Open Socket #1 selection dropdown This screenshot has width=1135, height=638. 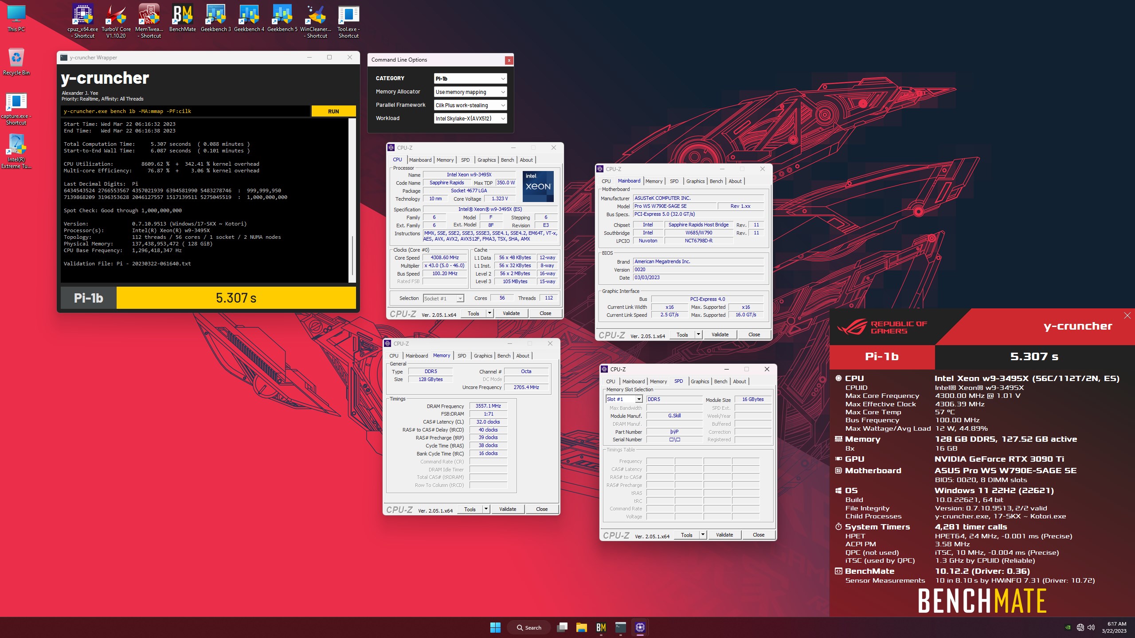(x=443, y=299)
